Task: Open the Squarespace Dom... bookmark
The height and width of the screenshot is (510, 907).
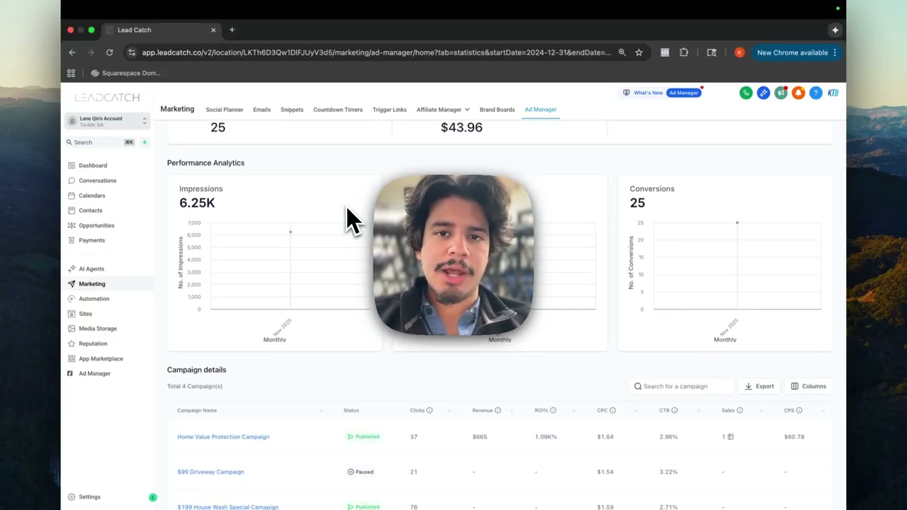Action: click(x=126, y=73)
